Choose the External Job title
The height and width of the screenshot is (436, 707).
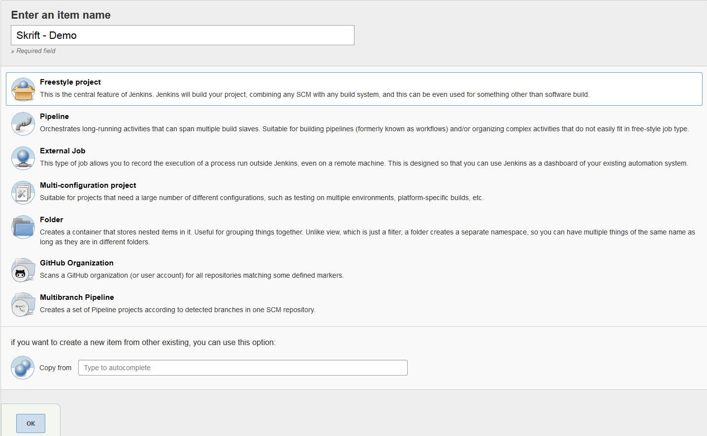point(63,151)
